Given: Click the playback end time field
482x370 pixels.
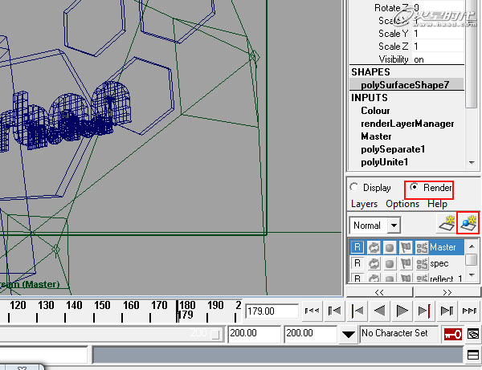Looking at the screenshot, I should tap(254, 333).
